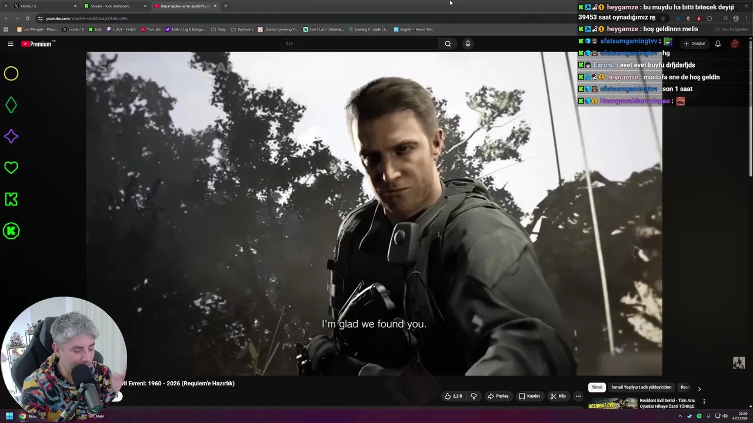Expand hidden system tray icons chevron

point(681,416)
